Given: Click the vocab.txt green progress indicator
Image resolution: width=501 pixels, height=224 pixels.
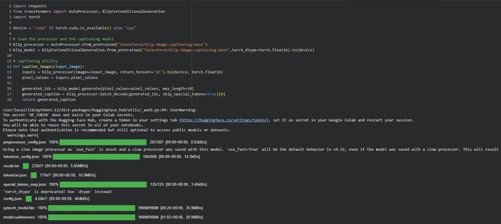Looking at the screenshot, I should click(x=26, y=166).
